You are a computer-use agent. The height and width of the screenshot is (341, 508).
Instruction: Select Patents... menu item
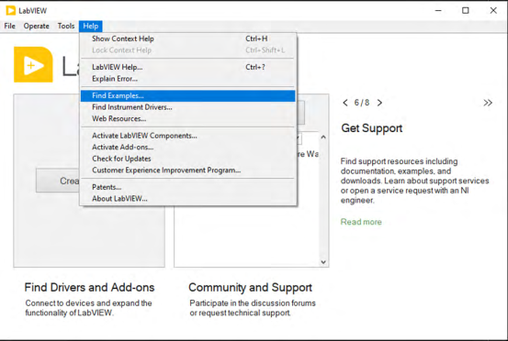(x=188, y=187)
